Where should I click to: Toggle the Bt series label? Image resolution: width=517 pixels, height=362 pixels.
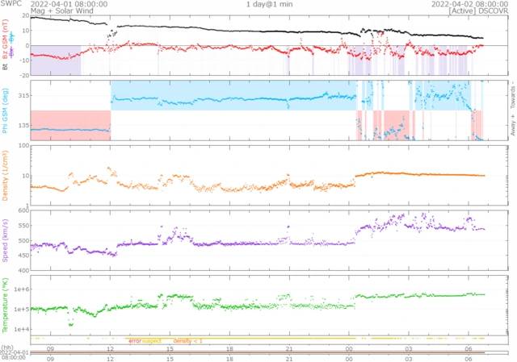(x=5, y=66)
